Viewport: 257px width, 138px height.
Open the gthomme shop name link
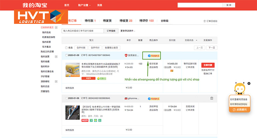134,99
